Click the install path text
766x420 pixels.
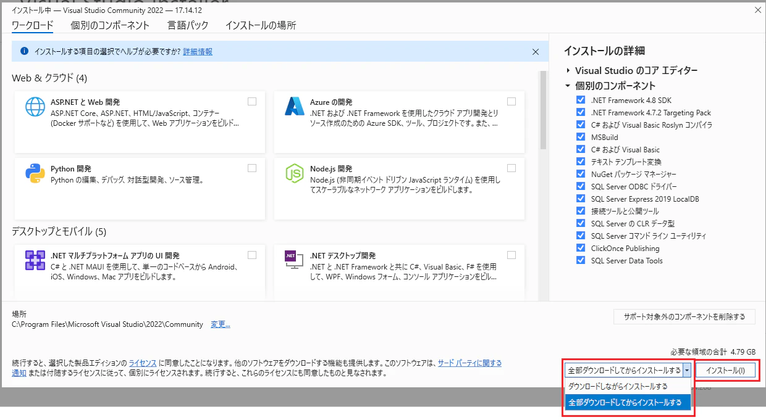coord(107,324)
